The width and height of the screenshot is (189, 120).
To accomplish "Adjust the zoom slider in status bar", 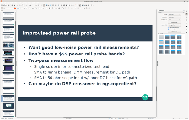I will pyautogui.click(x=180, y=119).
